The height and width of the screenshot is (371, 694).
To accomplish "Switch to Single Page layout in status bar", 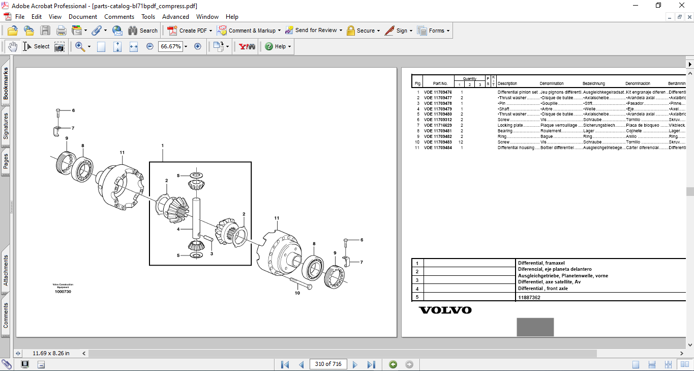I will [x=636, y=364].
